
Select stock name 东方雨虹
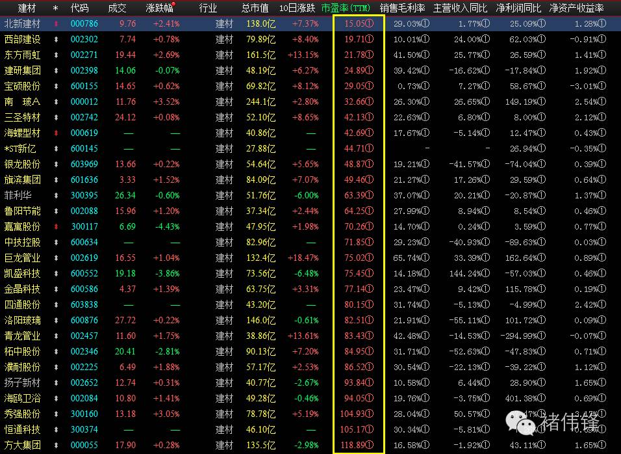tap(23, 55)
